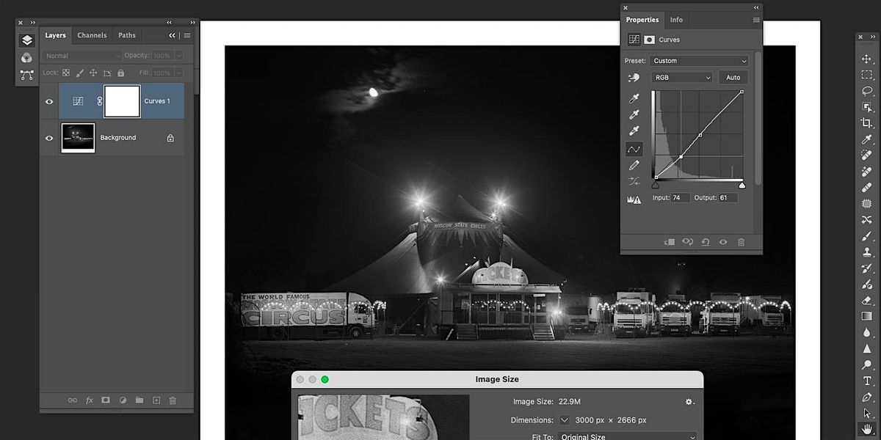Image resolution: width=881 pixels, height=440 pixels.
Task: Select the on-curve editing tool in Curves panel
Action: 634,149
